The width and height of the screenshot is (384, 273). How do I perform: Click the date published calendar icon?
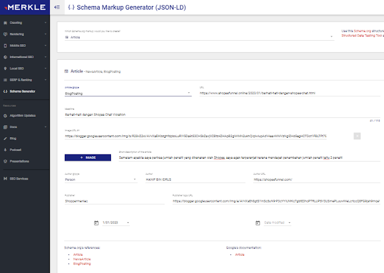tap(96, 223)
